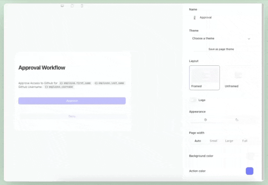Viewport: 268px width, 185px height.
Task: Toggle the Logo switch
Action: (193, 100)
